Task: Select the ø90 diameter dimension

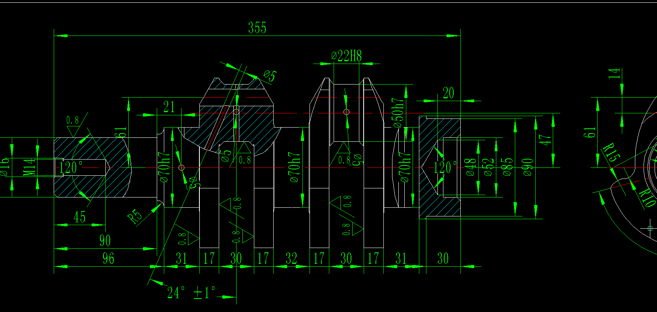Action: coord(527,167)
